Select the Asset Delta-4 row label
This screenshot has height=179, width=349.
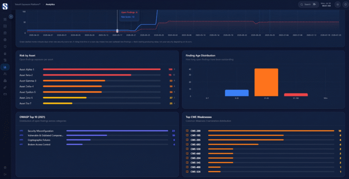click(x=26, y=87)
